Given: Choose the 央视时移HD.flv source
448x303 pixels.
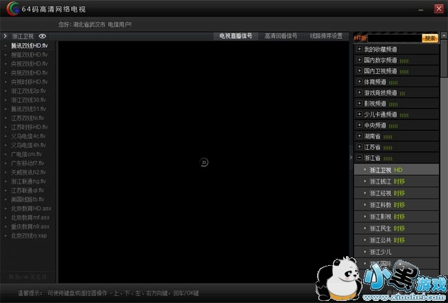Looking at the screenshot, I should click(x=30, y=82).
